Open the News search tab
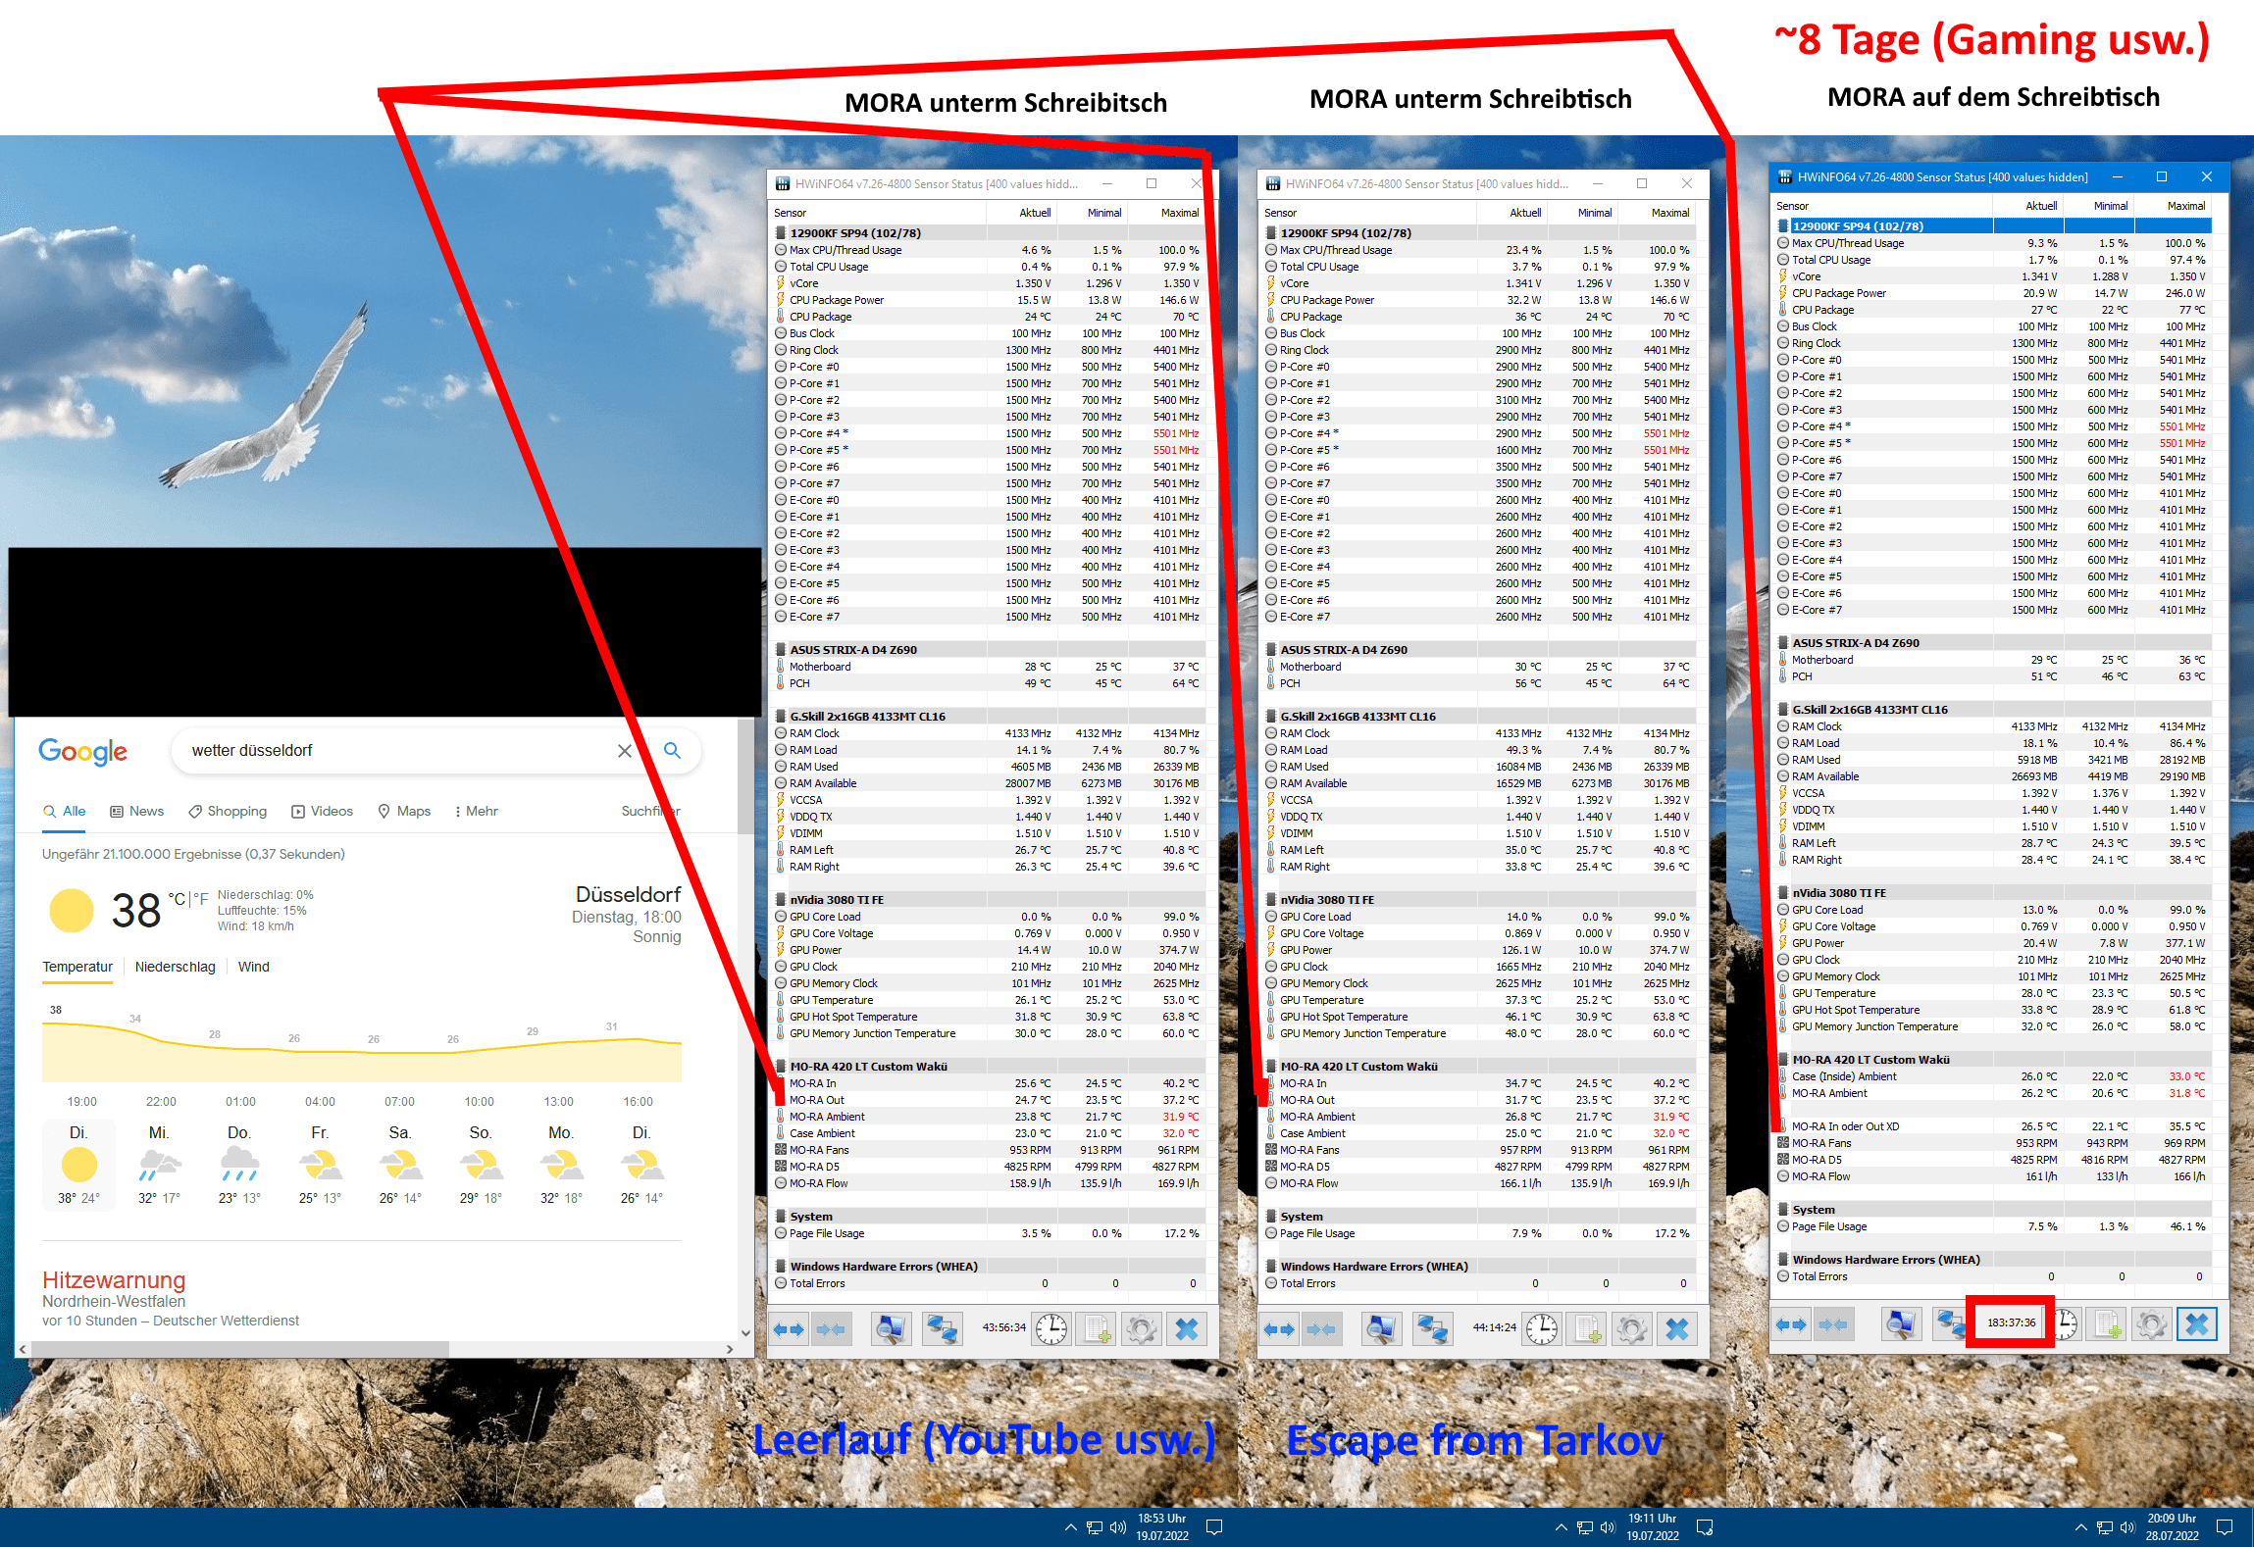This screenshot has height=1547, width=2254. (136, 811)
